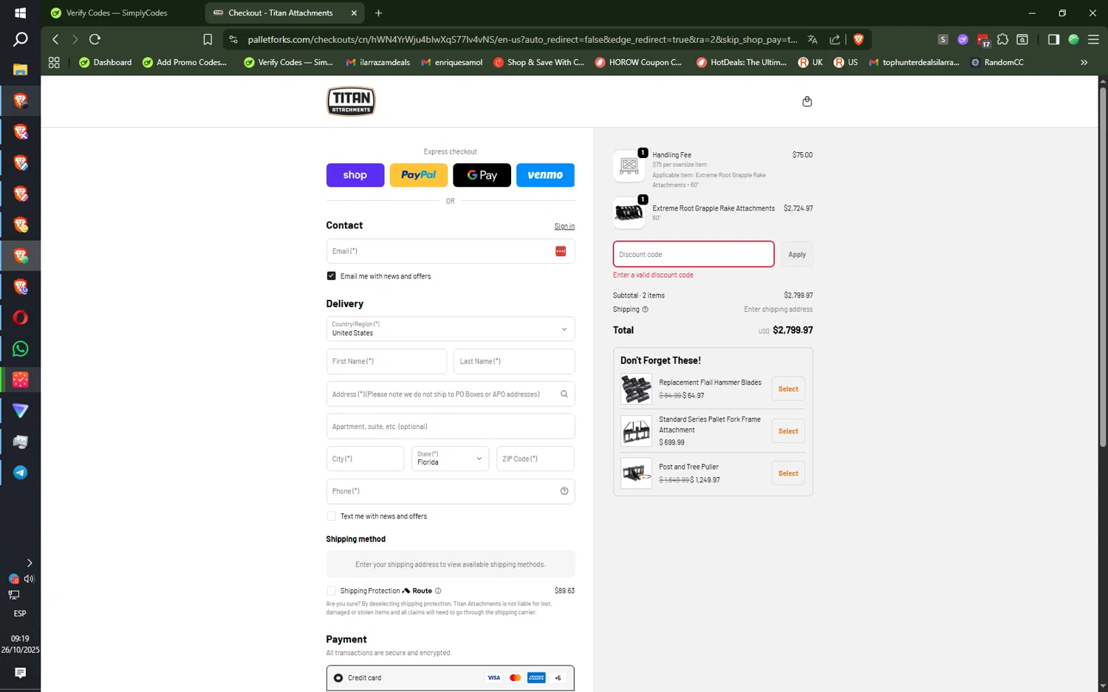This screenshot has width=1108, height=692.
Task: Click the address search magnifier icon
Action: click(564, 394)
